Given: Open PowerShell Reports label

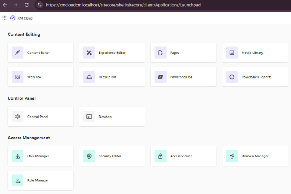Looking at the screenshot, I should pyautogui.click(x=257, y=77).
